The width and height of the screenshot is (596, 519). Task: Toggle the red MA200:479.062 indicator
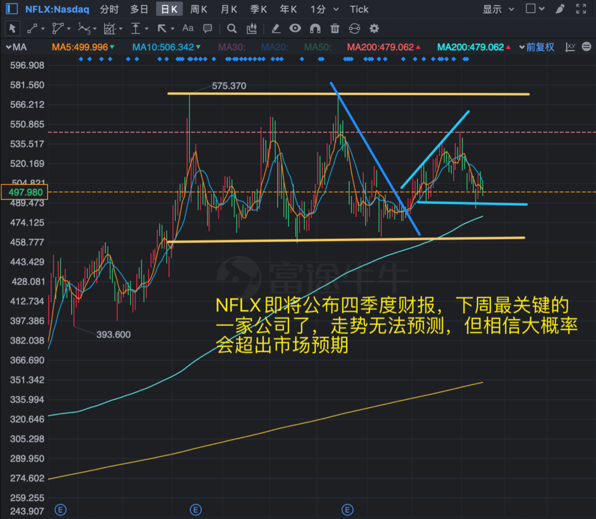(384, 47)
